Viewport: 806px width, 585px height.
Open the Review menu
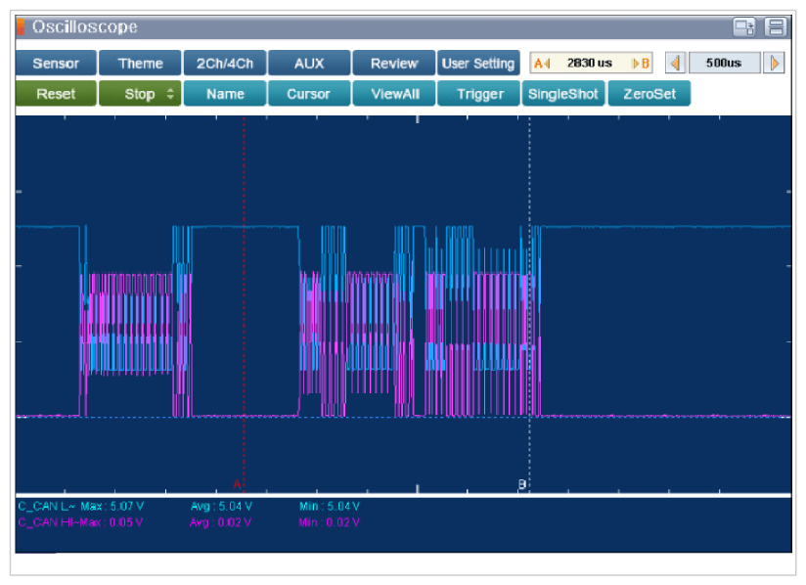pos(393,64)
